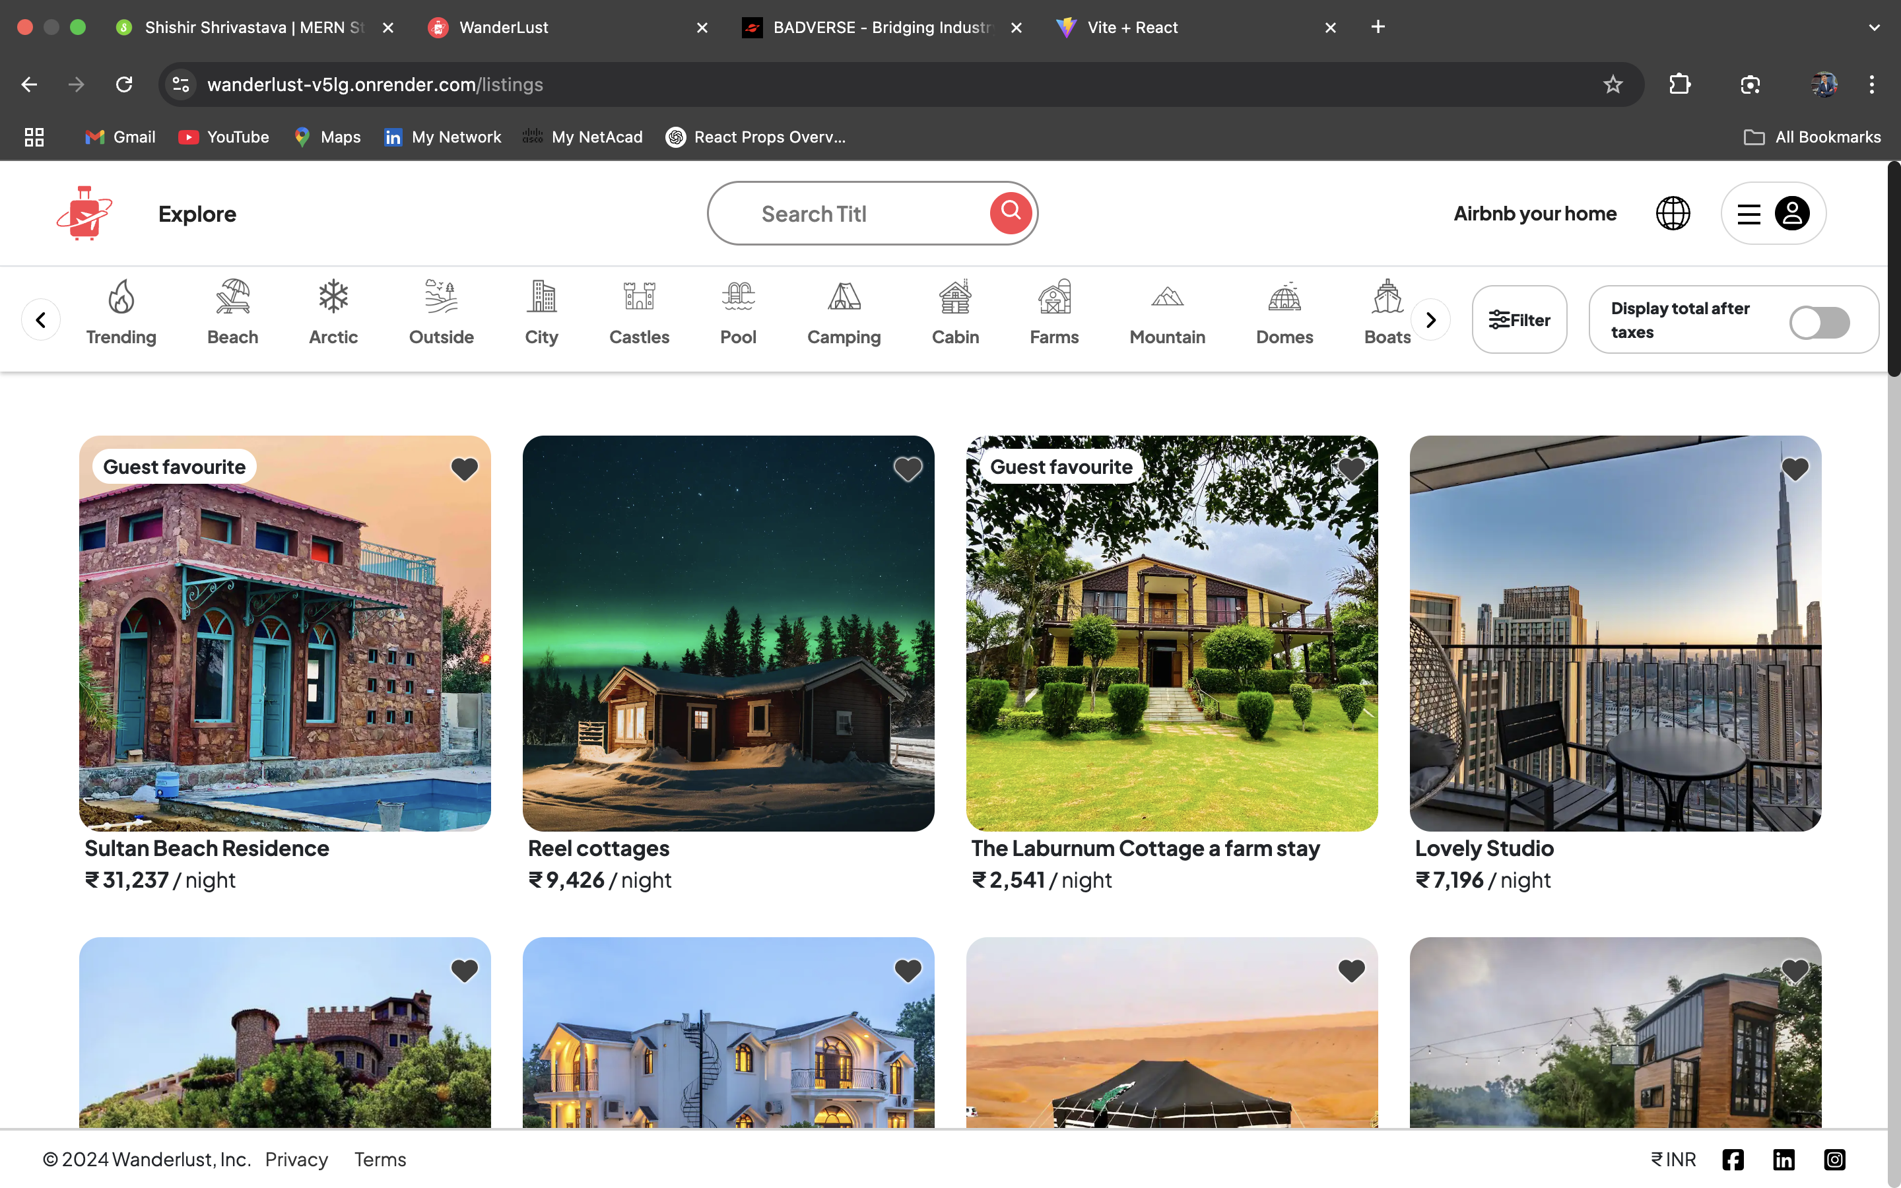Image resolution: width=1901 pixels, height=1188 pixels.
Task: Open the Instagram footer icon
Action: (x=1835, y=1160)
